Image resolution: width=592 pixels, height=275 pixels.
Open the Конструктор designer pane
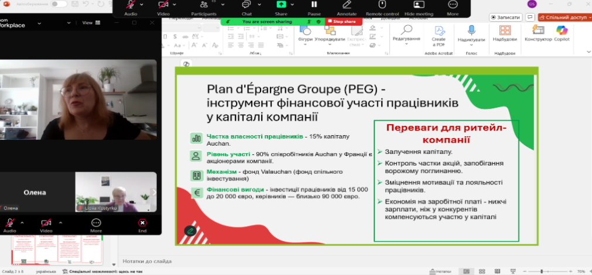click(538, 33)
